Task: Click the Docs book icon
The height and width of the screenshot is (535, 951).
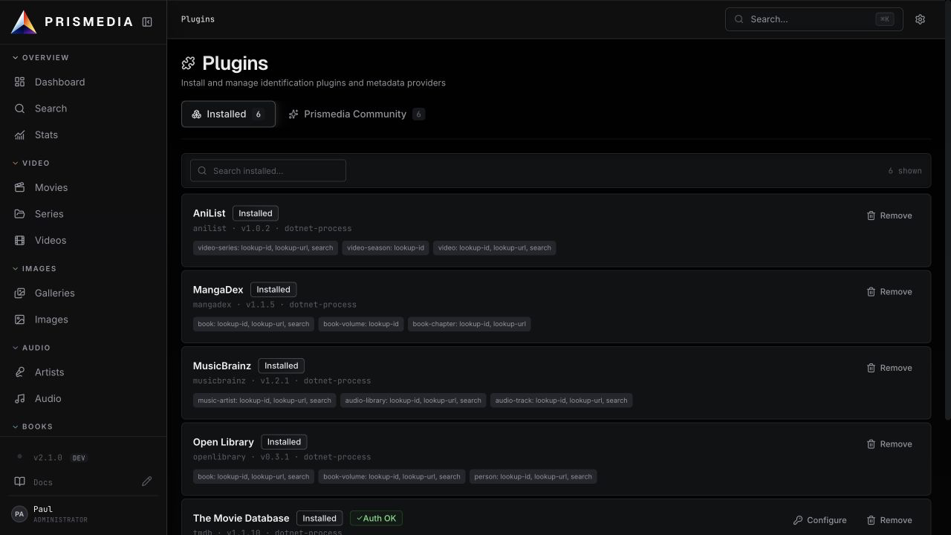Action: click(20, 481)
